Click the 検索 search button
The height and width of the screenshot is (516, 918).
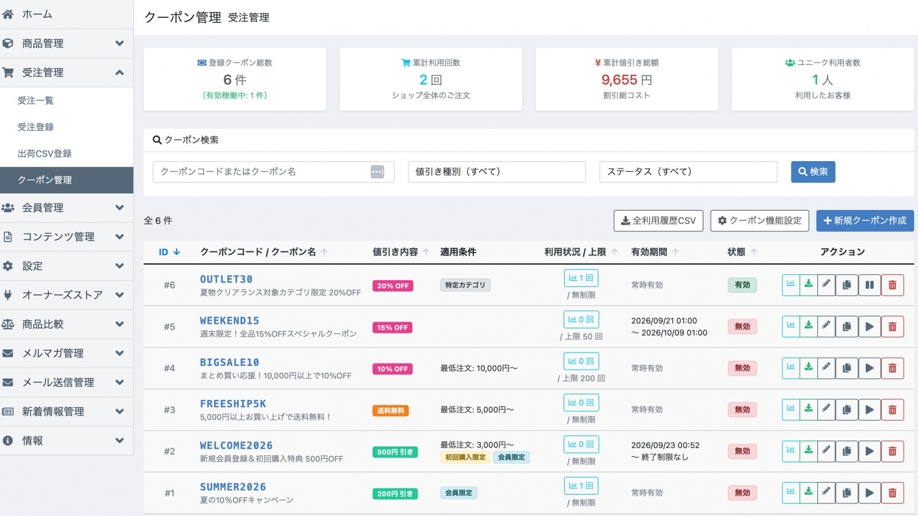point(813,171)
